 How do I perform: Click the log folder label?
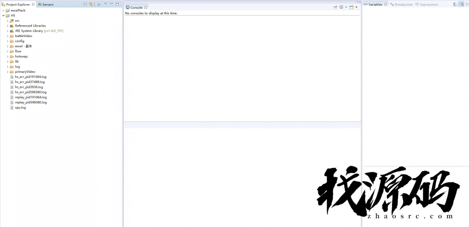17,67
